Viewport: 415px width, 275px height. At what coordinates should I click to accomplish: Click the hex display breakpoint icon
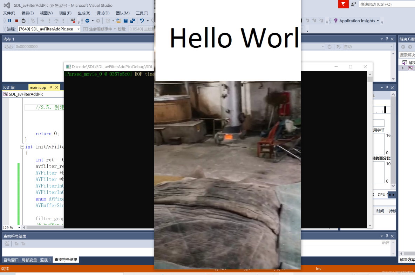tap(73, 21)
